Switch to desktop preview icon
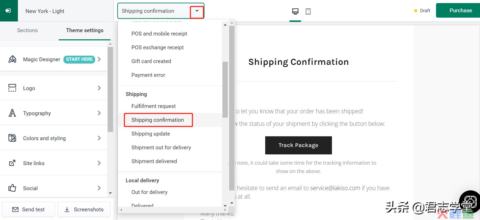 point(295,11)
